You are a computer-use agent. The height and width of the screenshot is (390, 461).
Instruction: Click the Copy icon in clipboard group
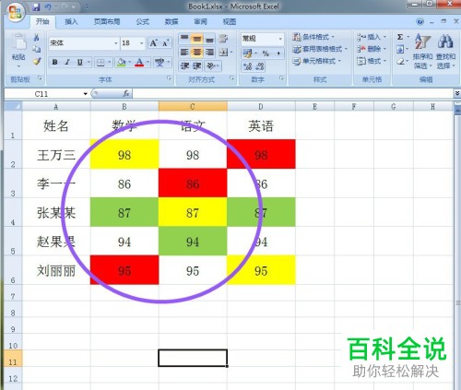tap(37, 49)
